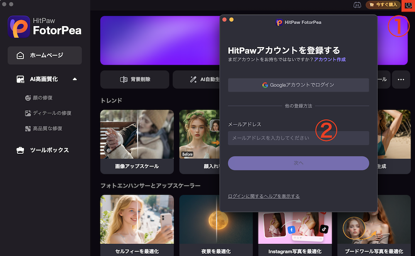Collapse the AI高画質化 section arrow
This screenshot has height=256, width=415.
point(75,79)
